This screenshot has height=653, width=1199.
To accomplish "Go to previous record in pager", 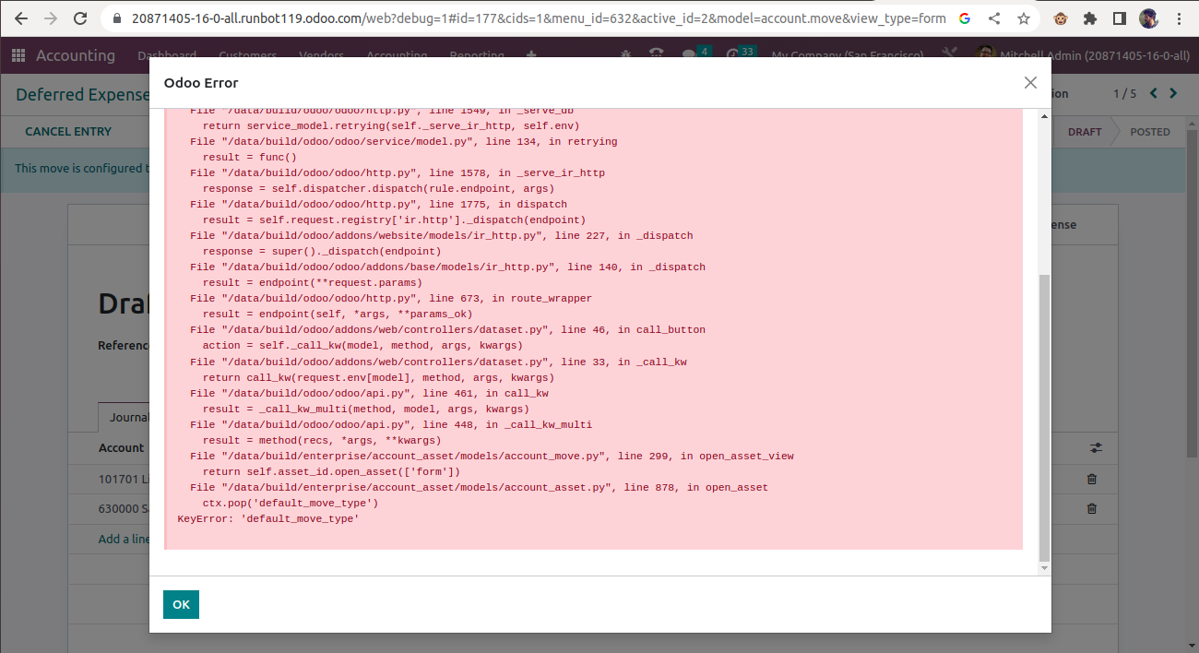I will pos(1152,93).
